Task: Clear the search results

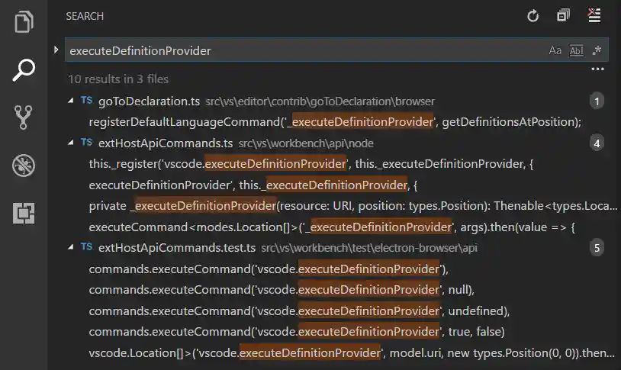Action: coord(594,15)
